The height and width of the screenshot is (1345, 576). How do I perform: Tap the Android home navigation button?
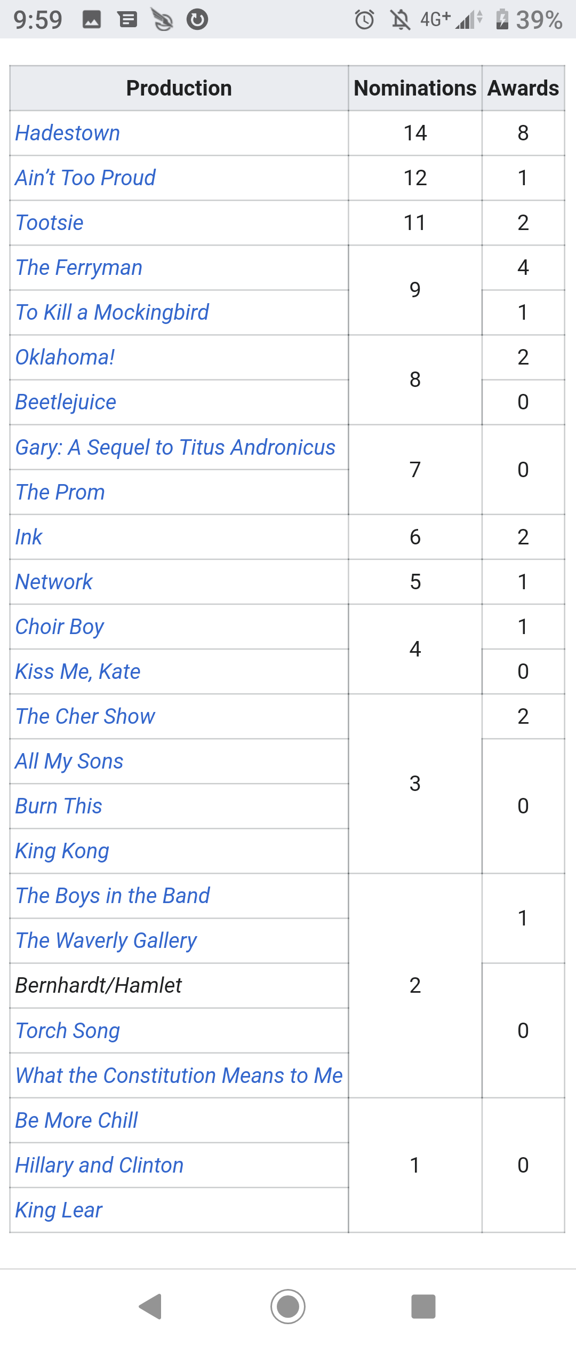pyautogui.click(x=288, y=1307)
